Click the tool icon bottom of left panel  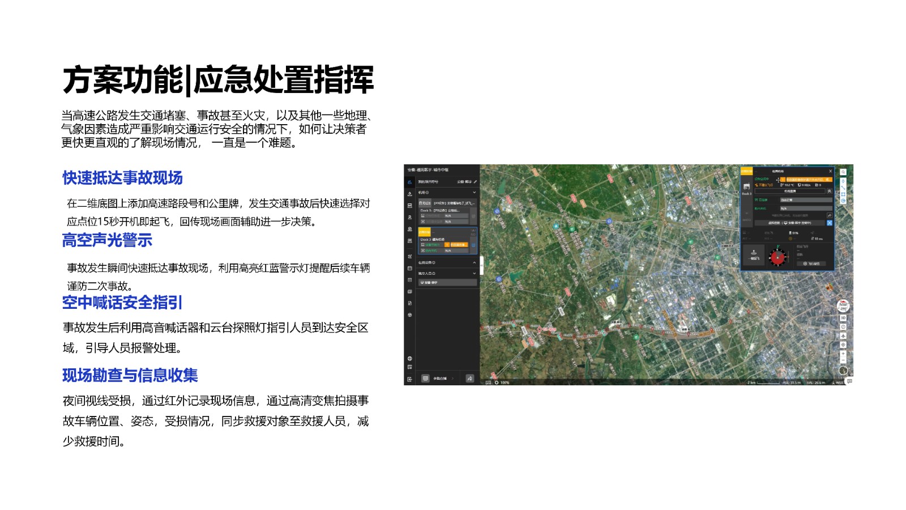(x=469, y=378)
